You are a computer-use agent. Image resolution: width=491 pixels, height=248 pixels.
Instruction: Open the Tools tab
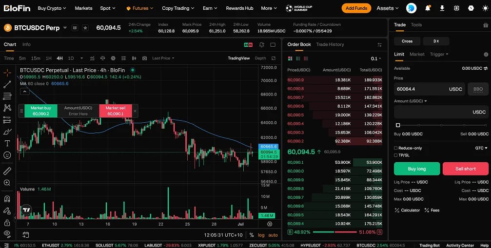click(416, 25)
